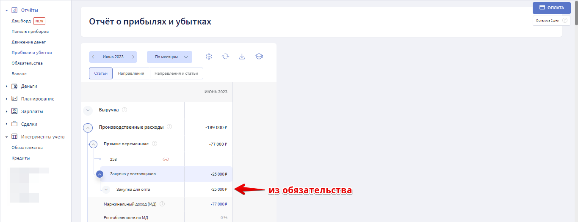Open report settings gear icon
Screen dimensions: 578x222
209,57
